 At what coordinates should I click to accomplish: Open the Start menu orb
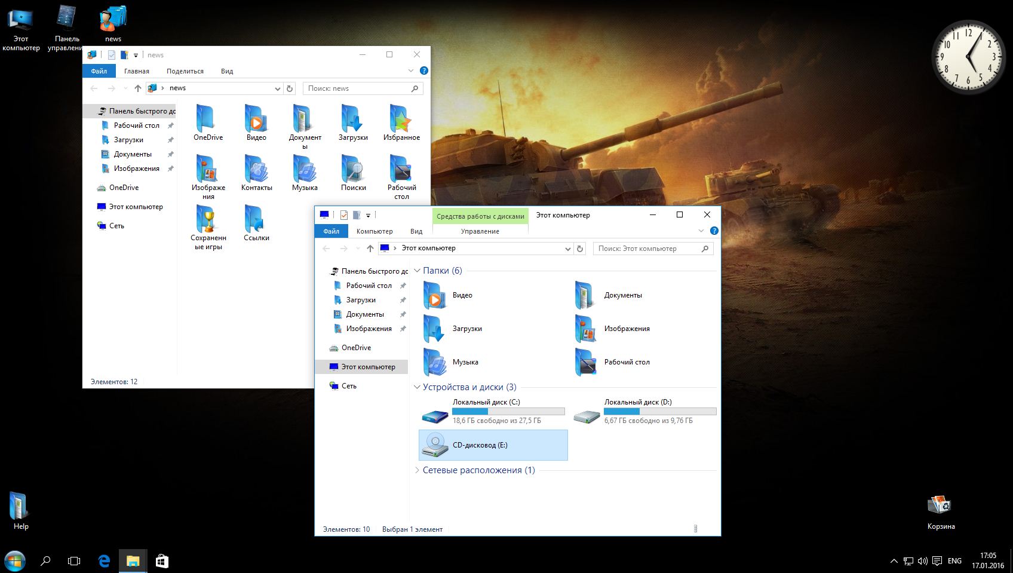click(14, 561)
